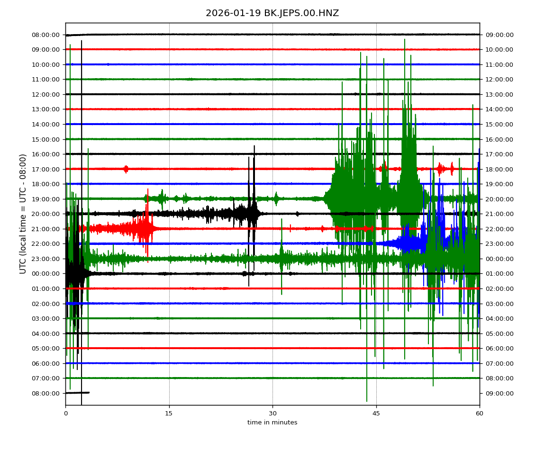The image size is (545, 450).
Task: Click the plot title 2026-01-19 BK.JEPS.00.HNZ
Action: tap(272, 13)
